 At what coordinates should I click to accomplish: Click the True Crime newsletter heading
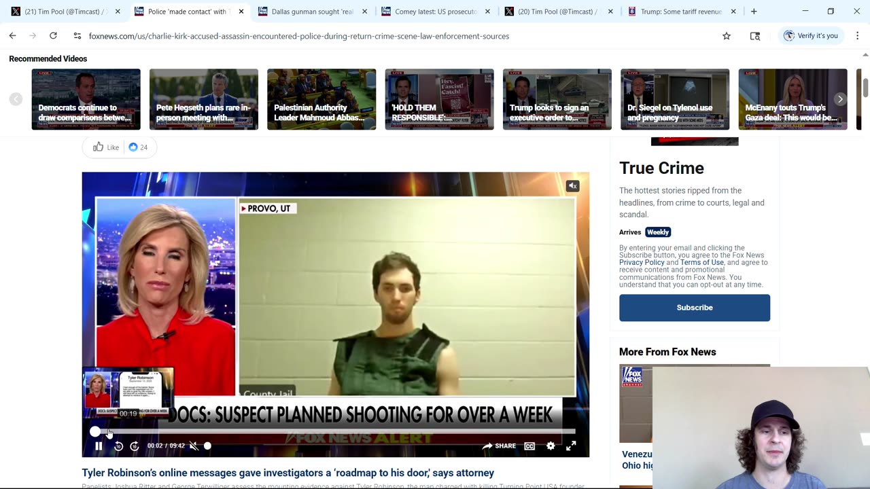point(661,168)
